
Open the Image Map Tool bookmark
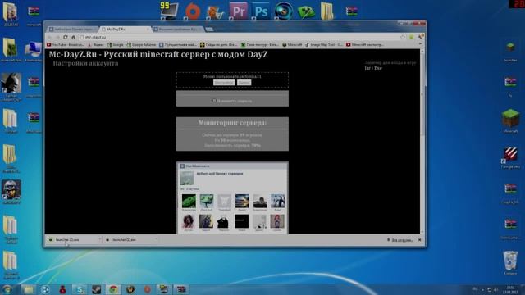pos(323,44)
